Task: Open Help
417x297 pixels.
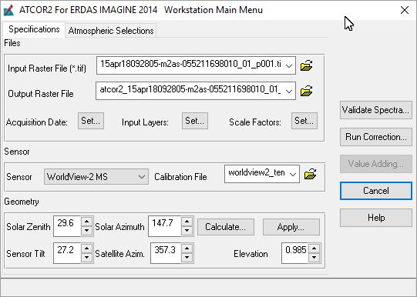Action: (x=376, y=218)
